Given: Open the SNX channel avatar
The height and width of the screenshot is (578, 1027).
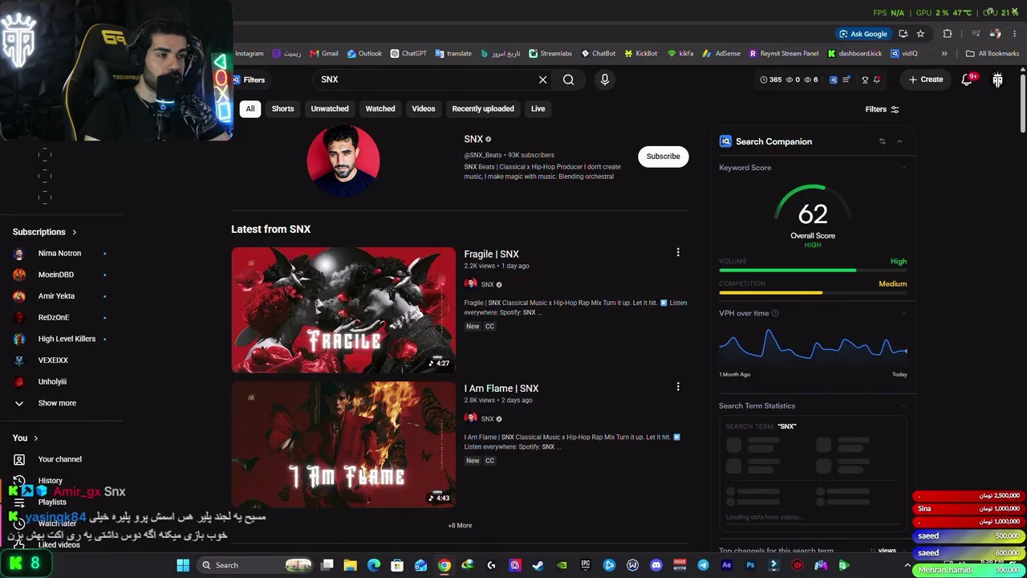Looking at the screenshot, I should [343, 161].
